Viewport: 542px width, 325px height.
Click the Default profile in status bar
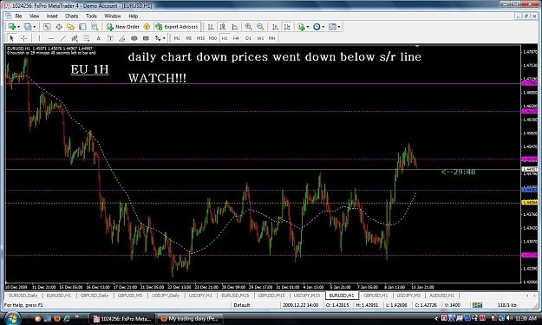(x=242, y=305)
